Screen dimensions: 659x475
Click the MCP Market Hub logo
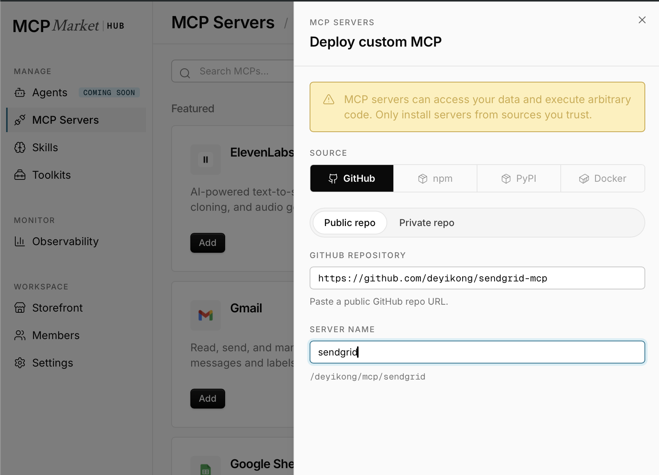click(68, 26)
